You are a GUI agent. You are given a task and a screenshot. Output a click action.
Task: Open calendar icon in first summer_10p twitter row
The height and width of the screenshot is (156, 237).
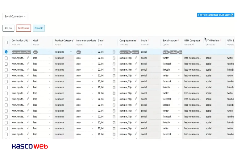pos(114,58)
